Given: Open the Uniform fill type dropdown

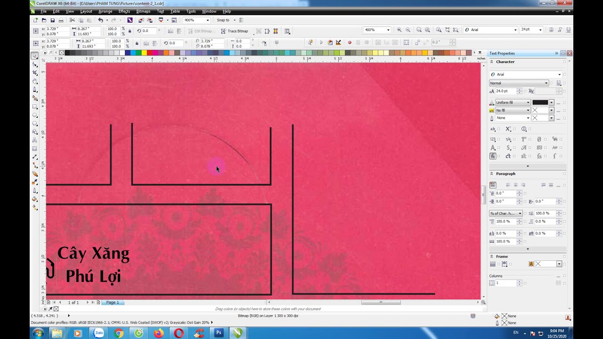Looking at the screenshot, I should point(513,102).
